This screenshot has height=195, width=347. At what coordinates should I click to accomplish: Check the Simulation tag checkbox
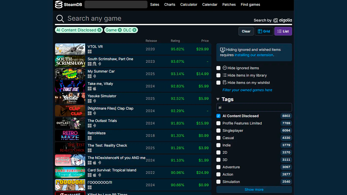[x=218, y=182]
